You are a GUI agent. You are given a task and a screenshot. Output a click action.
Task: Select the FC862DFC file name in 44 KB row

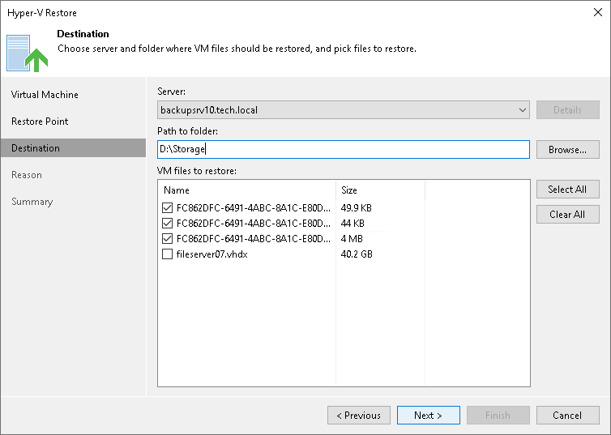(254, 223)
